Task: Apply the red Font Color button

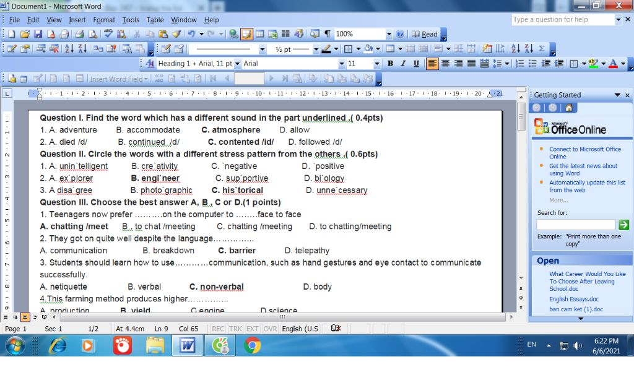Action: (x=613, y=64)
